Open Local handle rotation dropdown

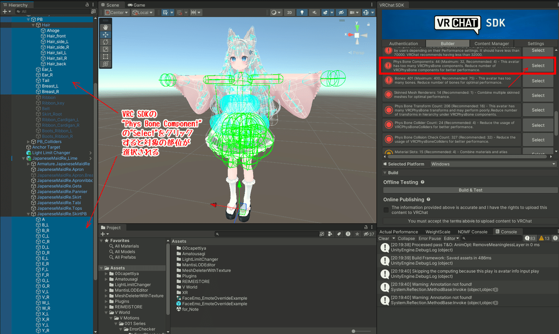point(143,13)
